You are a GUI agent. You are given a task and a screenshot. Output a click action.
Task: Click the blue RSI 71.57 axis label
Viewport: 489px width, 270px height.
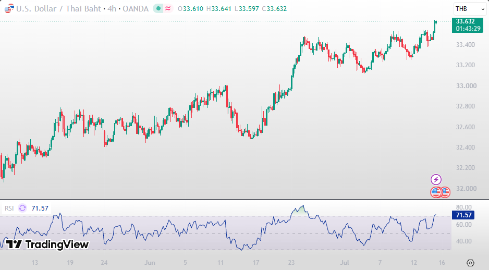tap(463, 215)
